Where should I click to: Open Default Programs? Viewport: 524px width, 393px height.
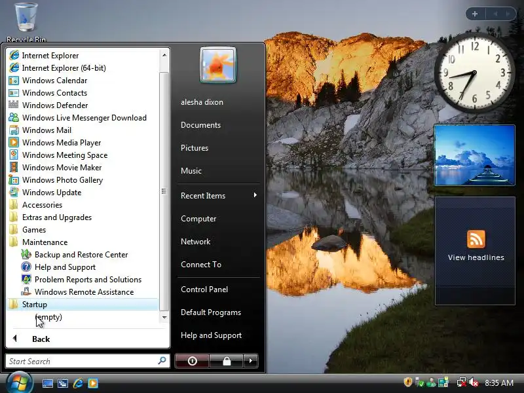(211, 312)
